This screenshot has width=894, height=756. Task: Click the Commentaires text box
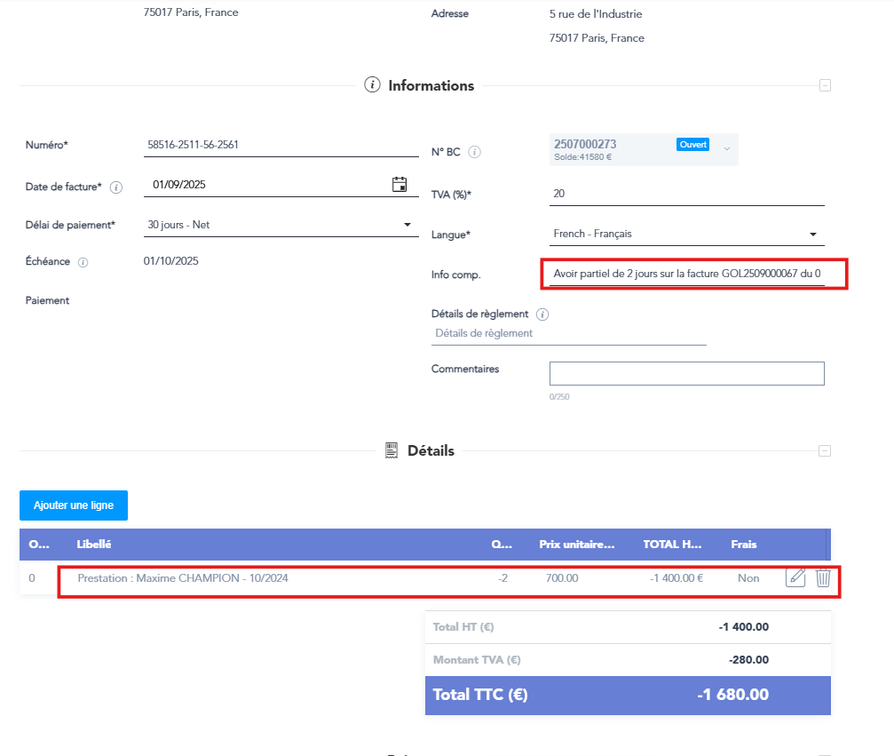(x=686, y=373)
